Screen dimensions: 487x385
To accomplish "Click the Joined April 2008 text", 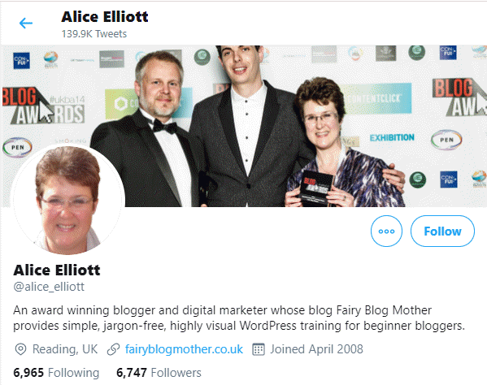I will pyautogui.click(x=316, y=349).
